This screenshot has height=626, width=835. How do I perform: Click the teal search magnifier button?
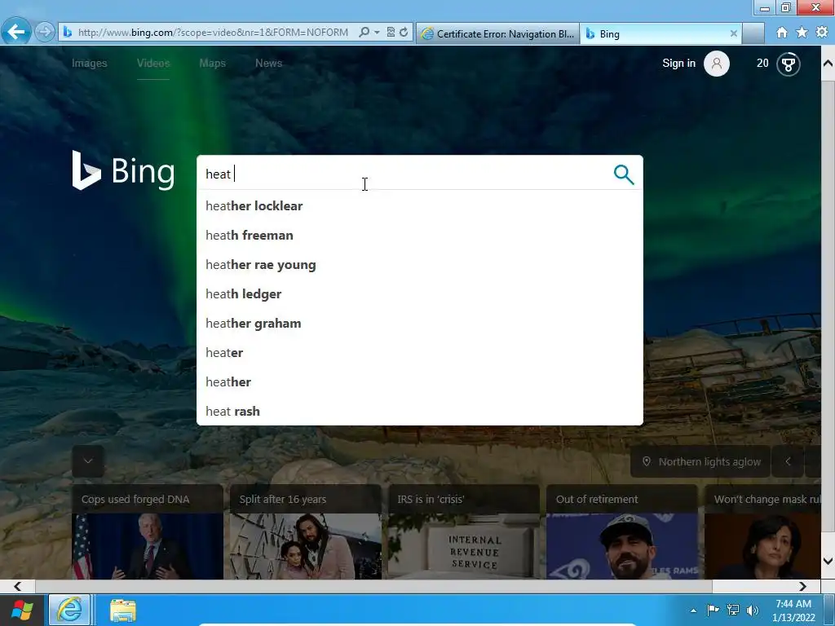pos(624,174)
